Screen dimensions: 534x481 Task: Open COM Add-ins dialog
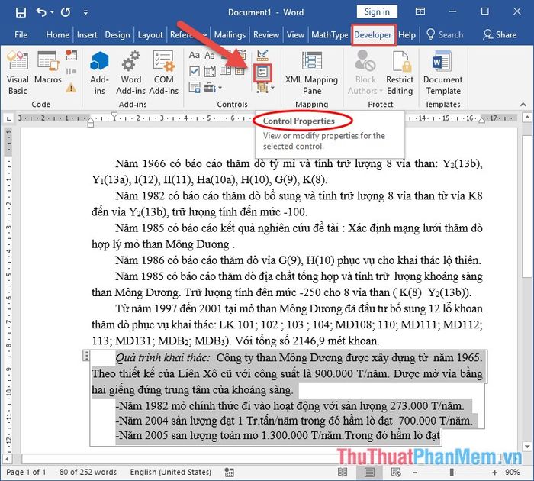164,73
